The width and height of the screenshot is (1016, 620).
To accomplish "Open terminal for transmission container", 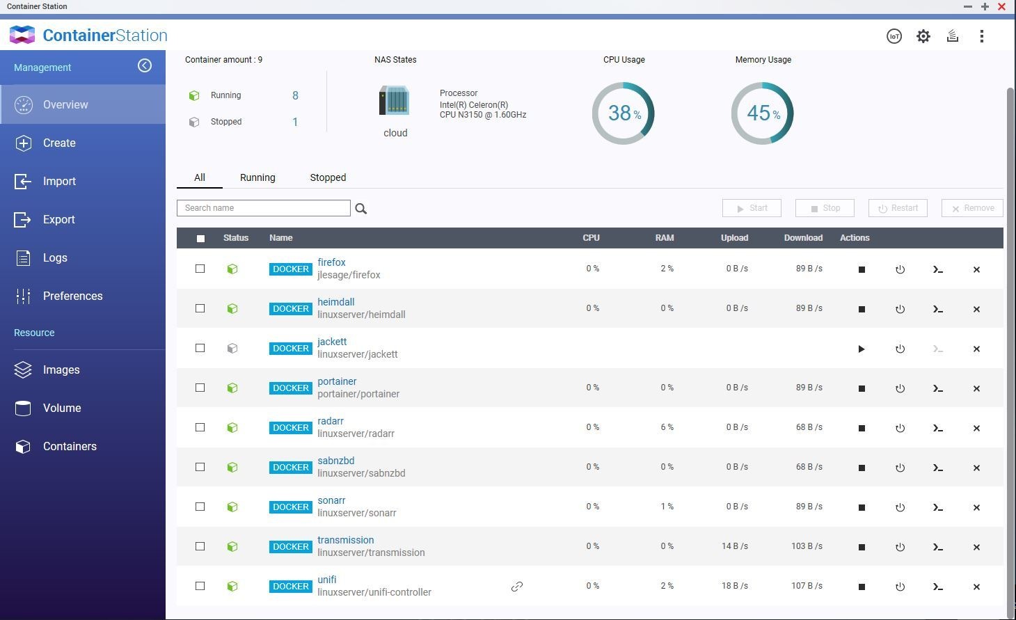I will point(938,547).
